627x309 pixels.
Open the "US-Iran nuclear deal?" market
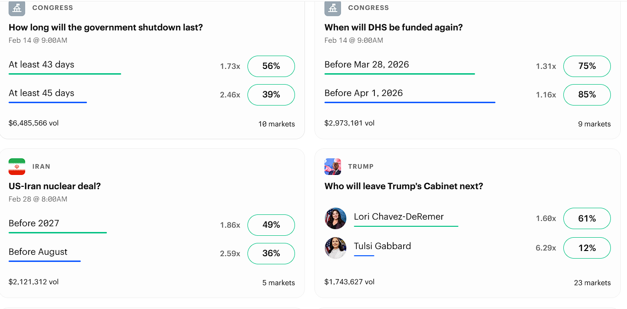tap(55, 186)
